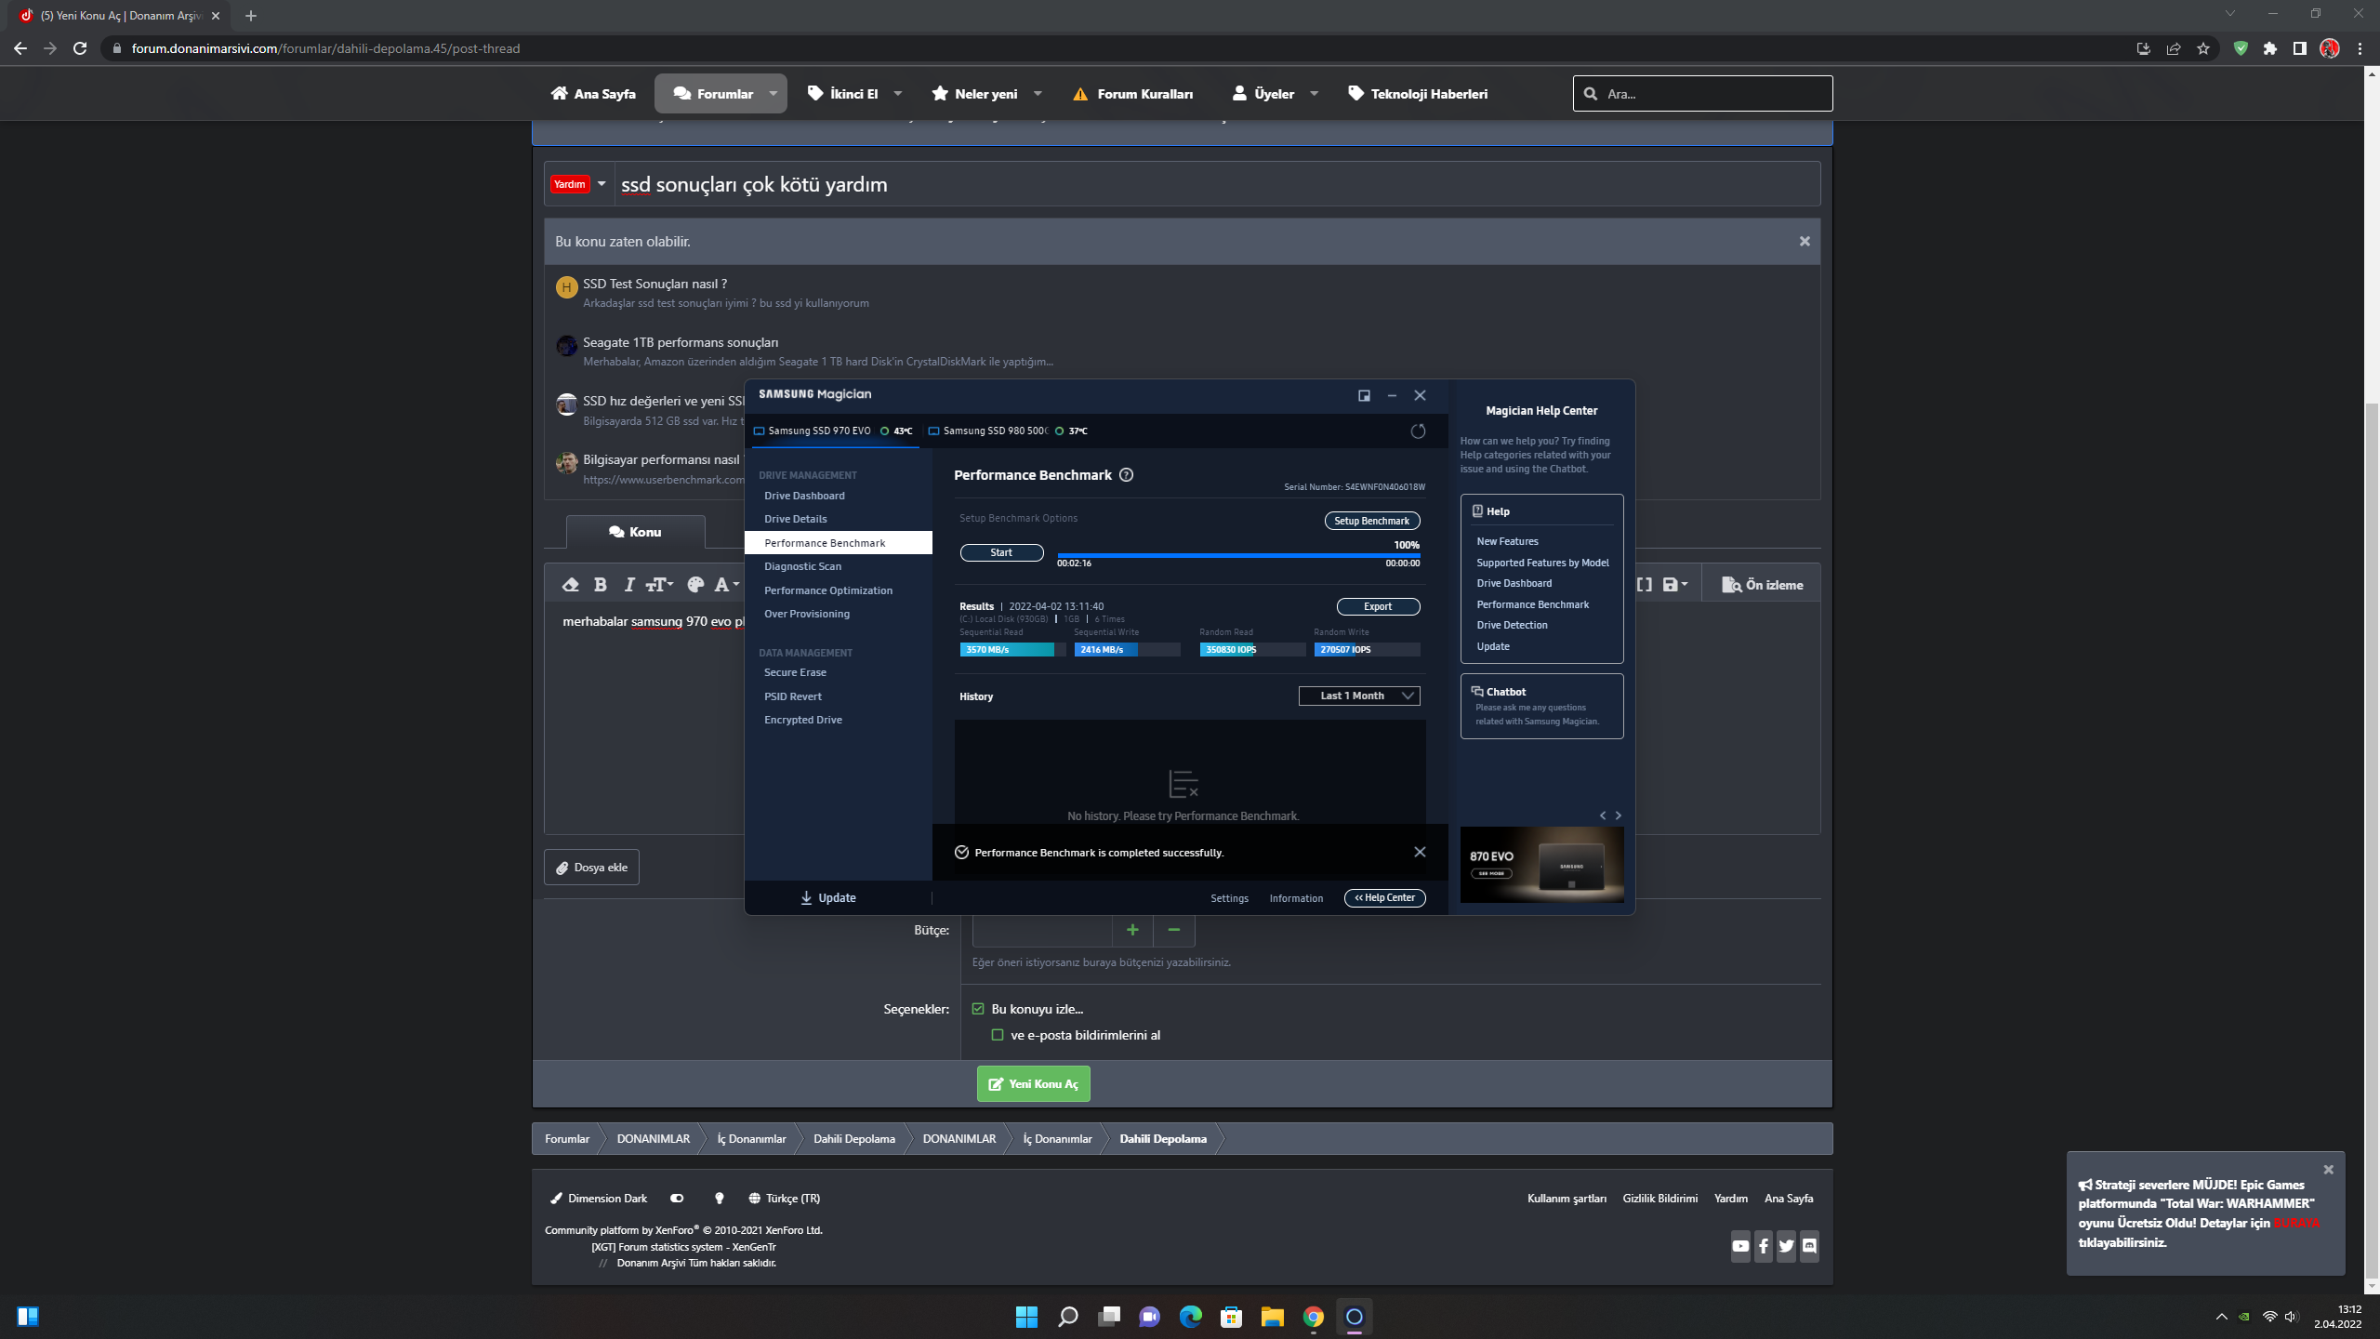Open Teknoloji Haberleri in the nav bar
The height and width of the screenshot is (1339, 2380).
[1418, 94]
